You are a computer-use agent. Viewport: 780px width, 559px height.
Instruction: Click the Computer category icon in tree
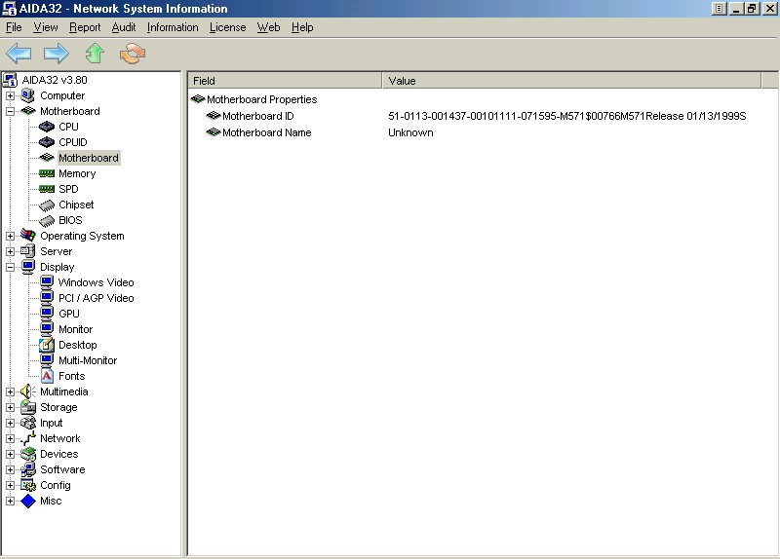(28, 95)
